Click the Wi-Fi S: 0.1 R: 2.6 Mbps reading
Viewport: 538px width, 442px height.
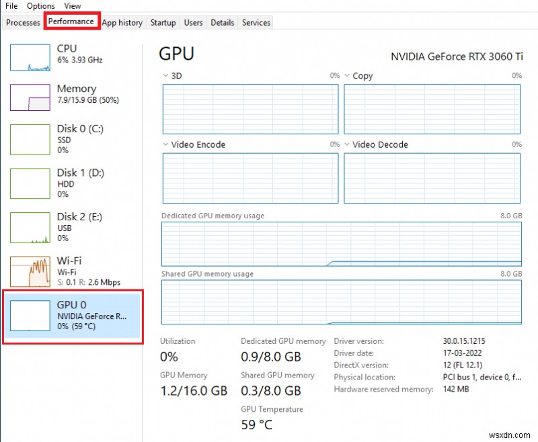point(89,282)
